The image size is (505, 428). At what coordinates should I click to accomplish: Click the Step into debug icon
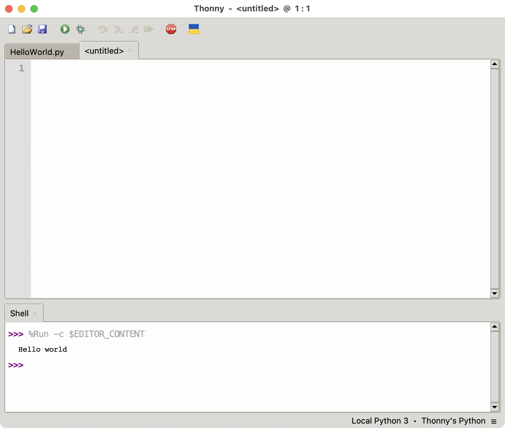(x=118, y=29)
